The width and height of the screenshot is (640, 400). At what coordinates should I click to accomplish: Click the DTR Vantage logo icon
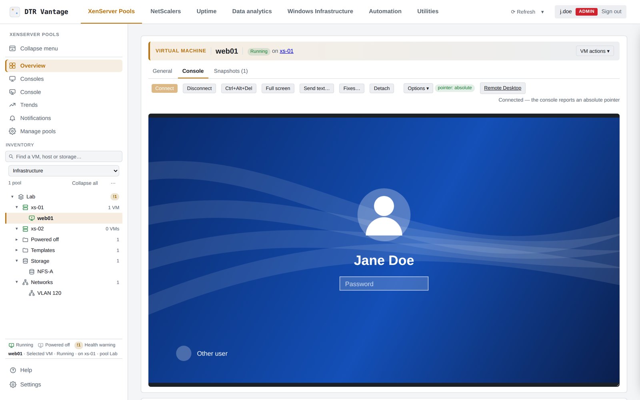(x=15, y=12)
